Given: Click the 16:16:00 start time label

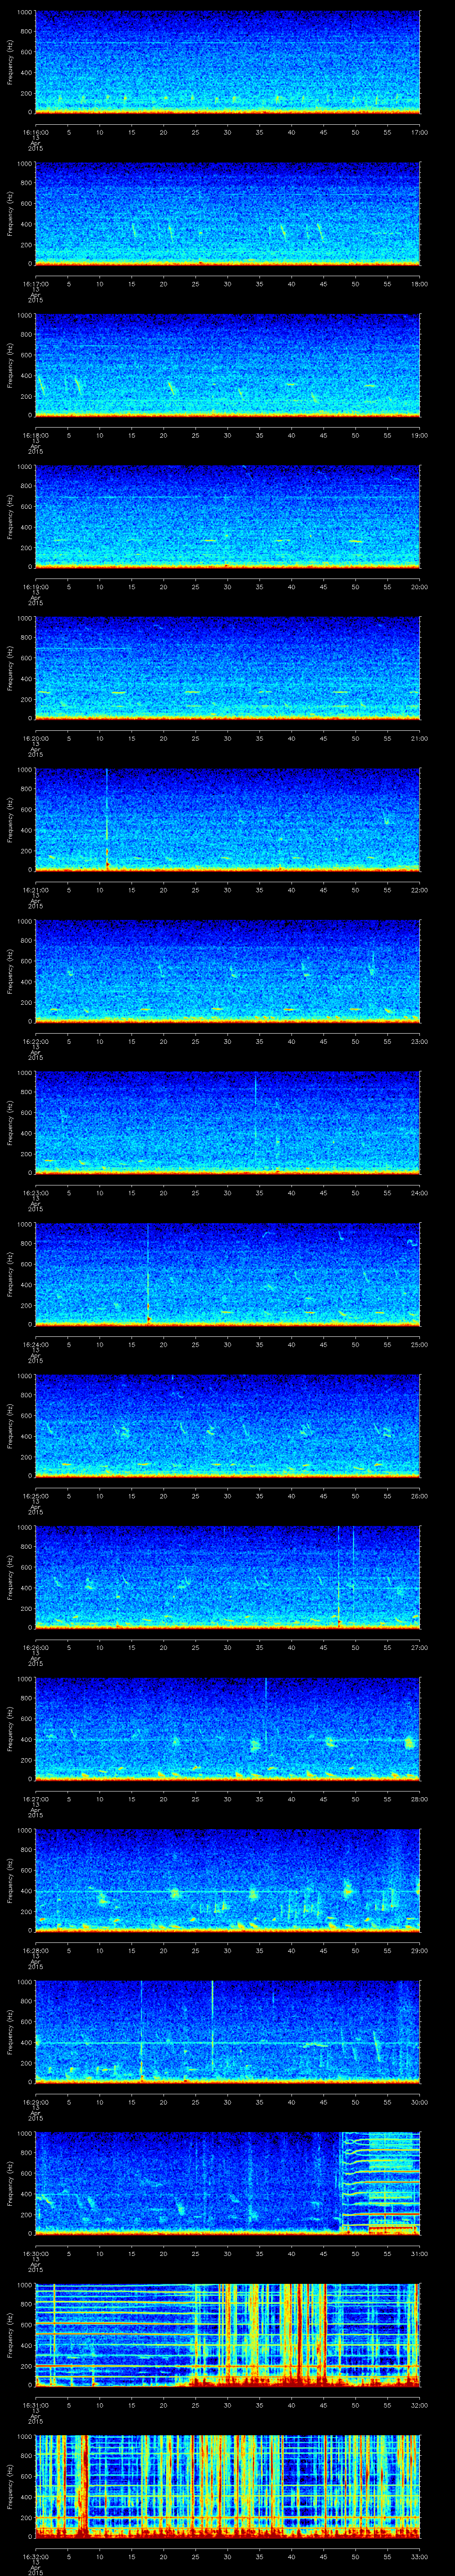Looking at the screenshot, I should point(35,132).
